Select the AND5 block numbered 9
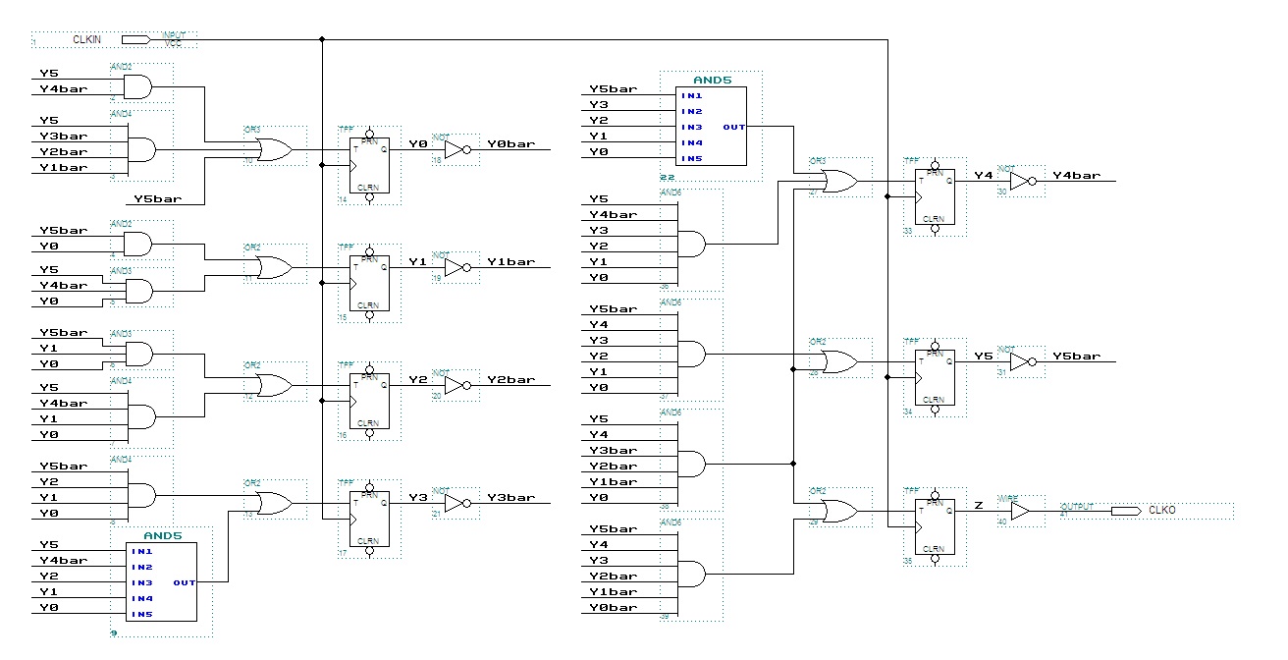The width and height of the screenshot is (1288, 660). pyautogui.click(x=161, y=581)
